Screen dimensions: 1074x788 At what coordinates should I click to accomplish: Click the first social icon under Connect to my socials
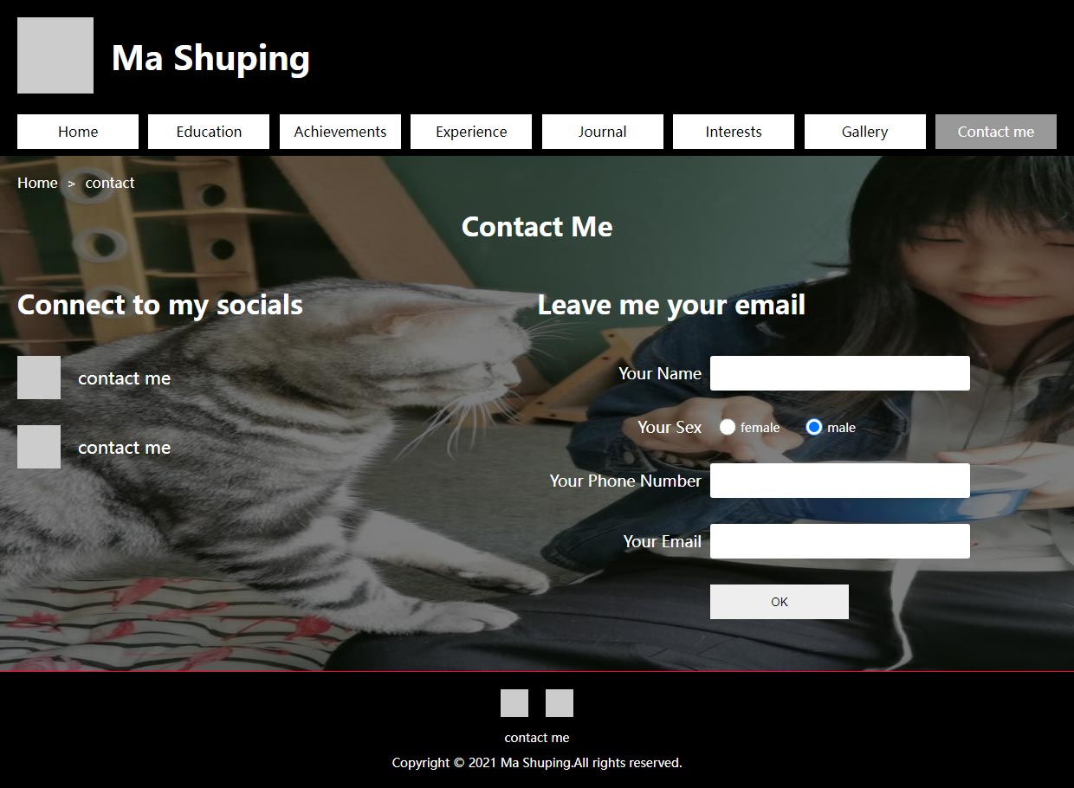click(39, 378)
